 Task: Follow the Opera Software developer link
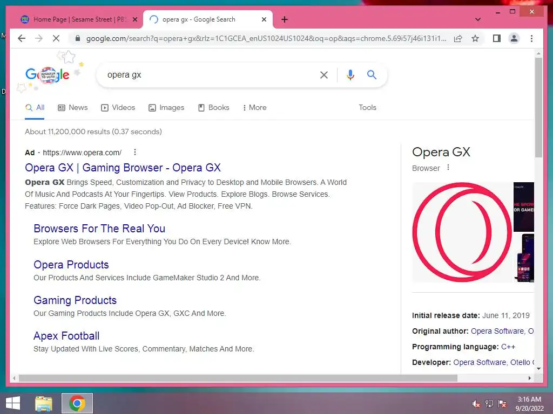pyautogui.click(x=480, y=362)
